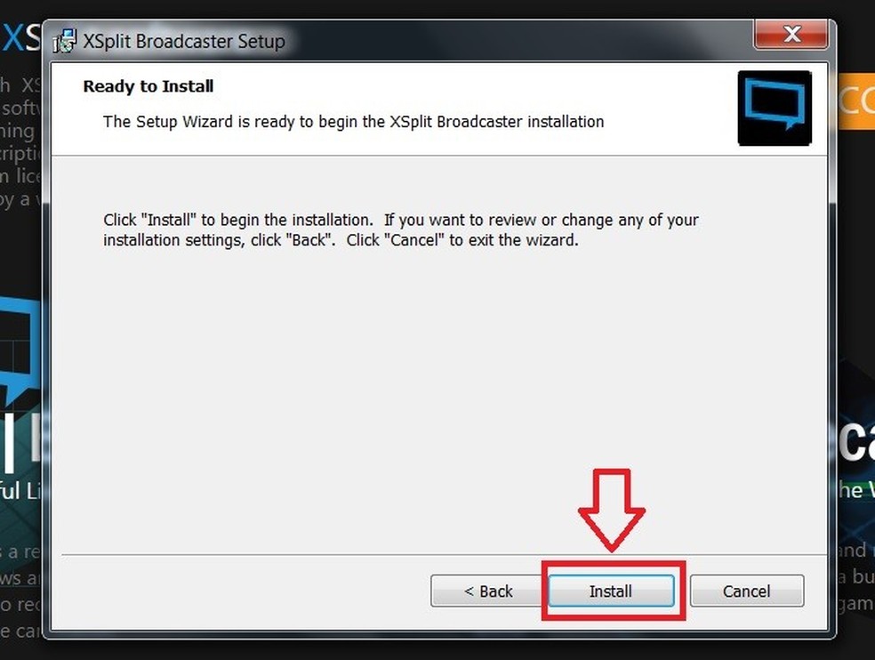875x660 pixels.
Task: Click the Install button to begin installation
Action: (x=611, y=591)
